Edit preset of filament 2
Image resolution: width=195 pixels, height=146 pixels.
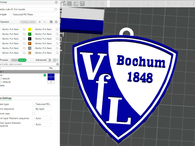pos(57,29)
